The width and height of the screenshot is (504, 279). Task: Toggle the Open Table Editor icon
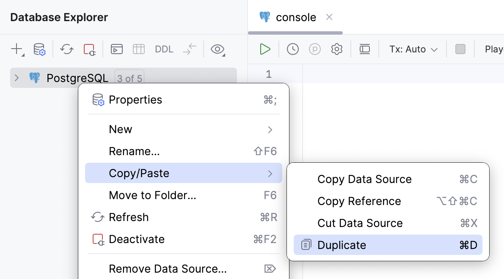tap(138, 49)
